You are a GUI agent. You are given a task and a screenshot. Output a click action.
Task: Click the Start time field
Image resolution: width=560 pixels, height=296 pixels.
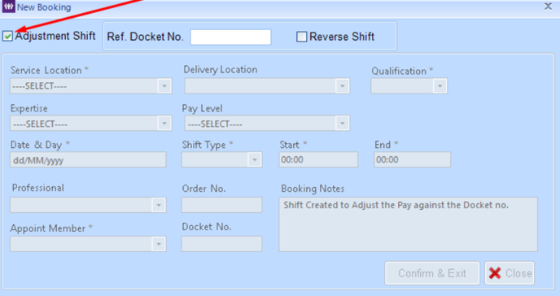pos(318,159)
